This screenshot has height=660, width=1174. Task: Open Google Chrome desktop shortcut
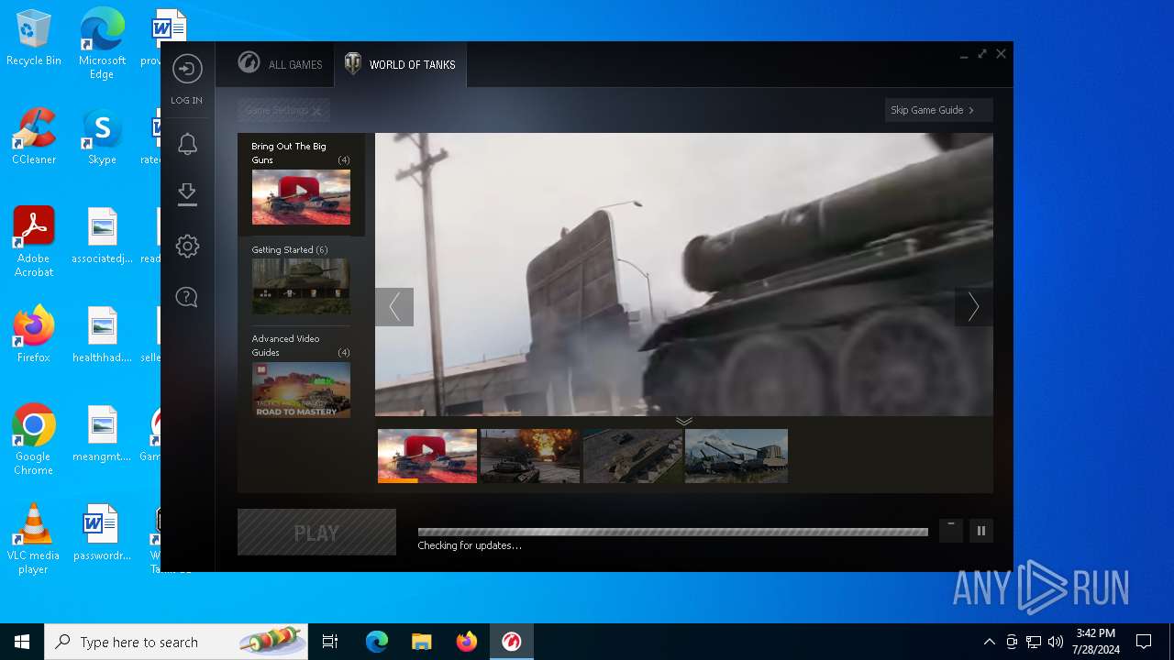tap(34, 440)
